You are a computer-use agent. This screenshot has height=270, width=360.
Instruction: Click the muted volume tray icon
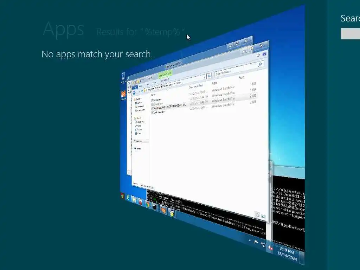[x=270, y=248]
